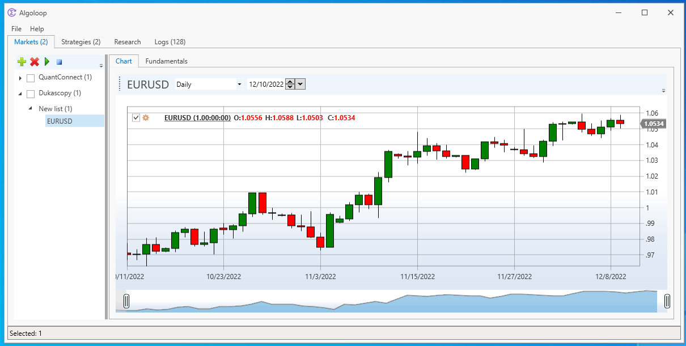Click the 11/3/2022 date axis label

tap(320, 277)
